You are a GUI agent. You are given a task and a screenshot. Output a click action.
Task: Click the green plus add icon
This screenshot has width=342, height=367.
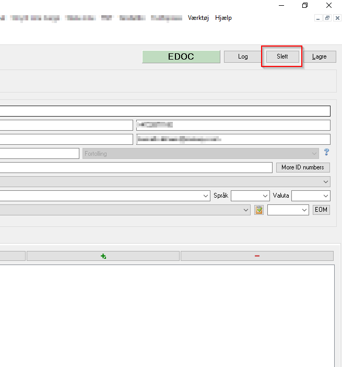(103, 256)
